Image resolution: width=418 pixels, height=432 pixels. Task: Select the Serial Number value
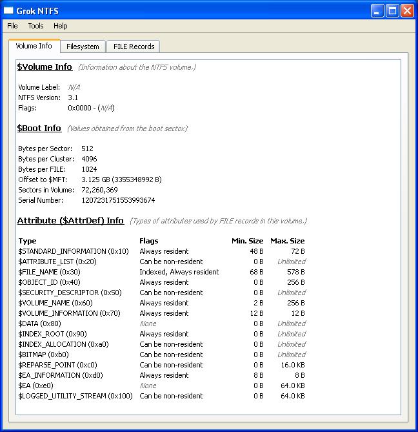118,200
